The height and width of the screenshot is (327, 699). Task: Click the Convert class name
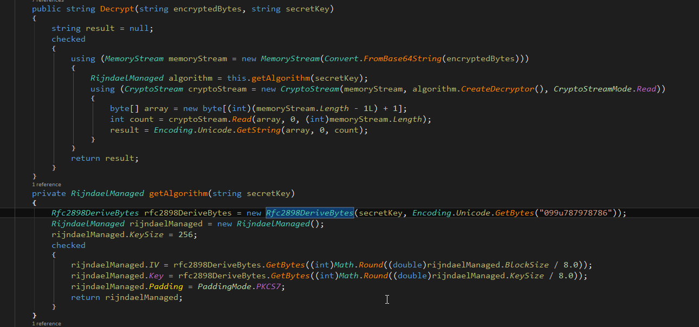341,58
